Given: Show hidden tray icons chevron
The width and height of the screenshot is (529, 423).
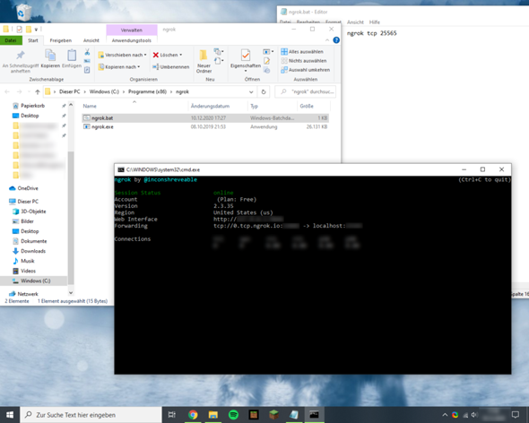Looking at the screenshot, I should [x=445, y=415].
